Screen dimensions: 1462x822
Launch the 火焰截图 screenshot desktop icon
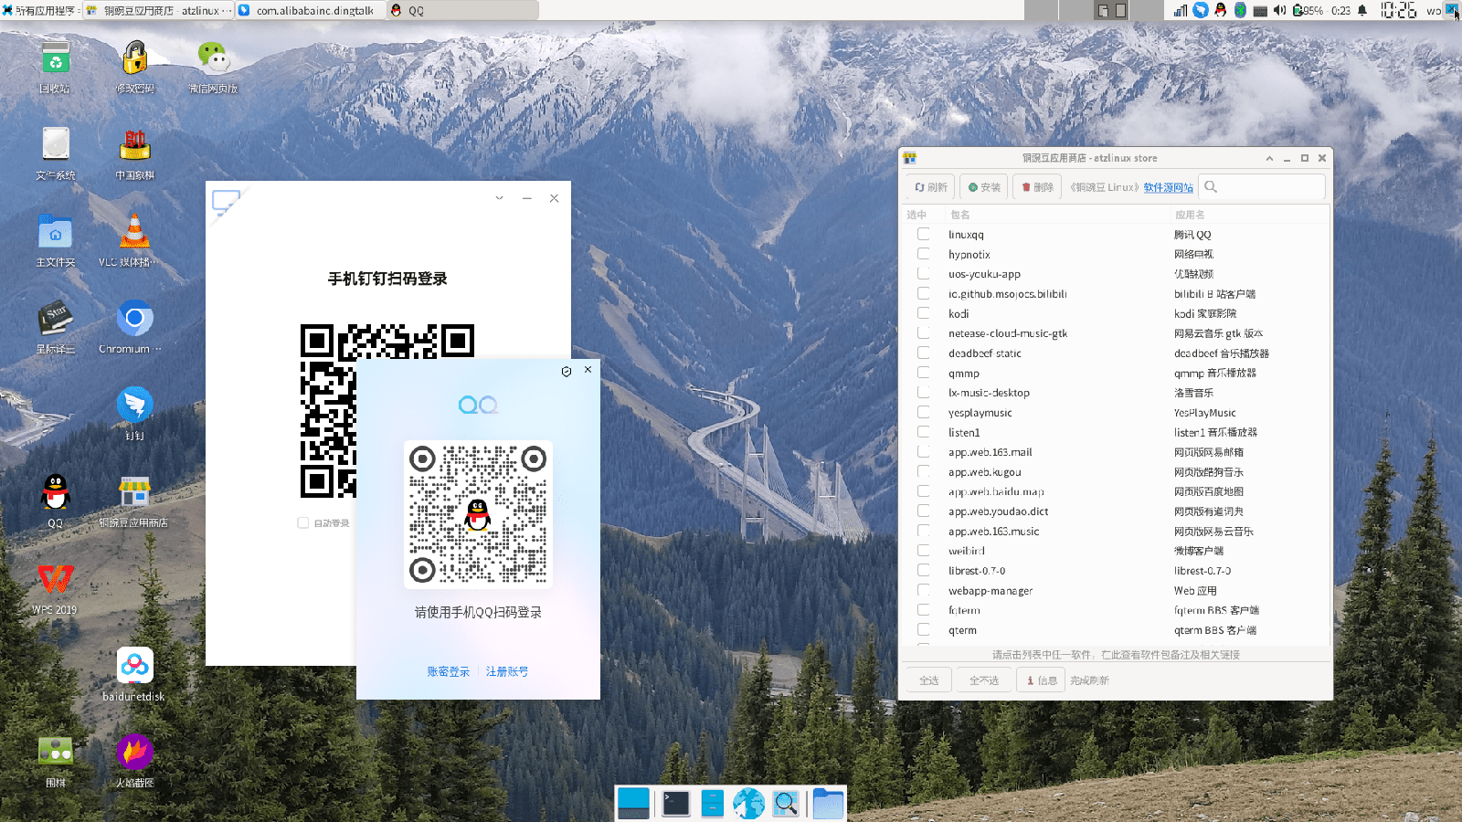134,753
